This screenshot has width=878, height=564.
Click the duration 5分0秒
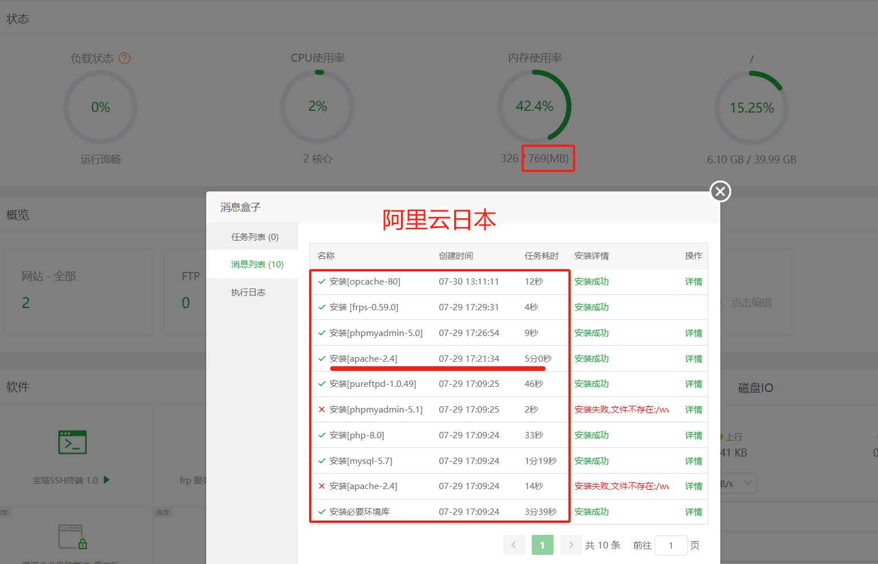coord(538,359)
